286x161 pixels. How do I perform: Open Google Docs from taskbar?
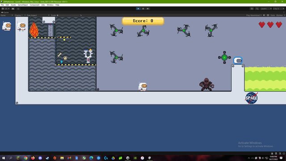point(76,158)
